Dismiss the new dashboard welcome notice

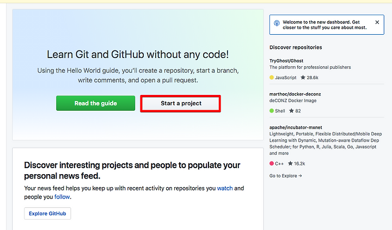tap(377, 22)
